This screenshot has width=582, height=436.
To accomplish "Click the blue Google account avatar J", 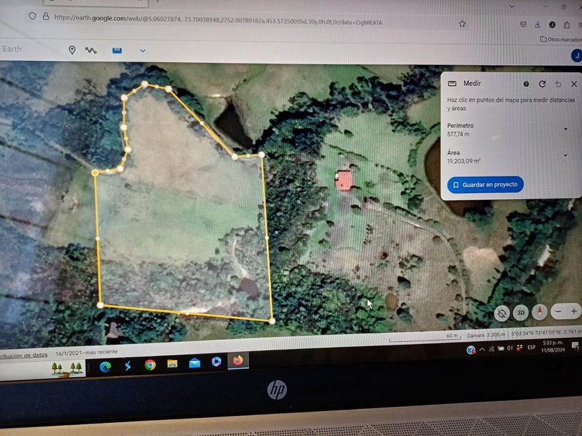I will point(576,55).
